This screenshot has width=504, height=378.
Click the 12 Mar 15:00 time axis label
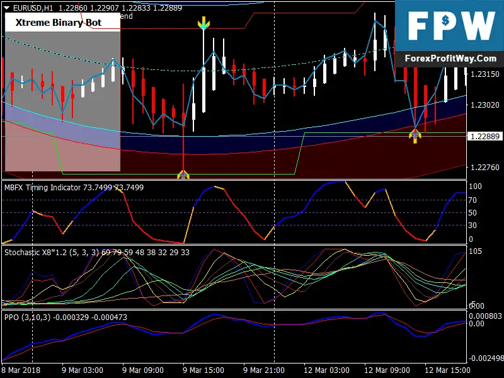point(447,370)
